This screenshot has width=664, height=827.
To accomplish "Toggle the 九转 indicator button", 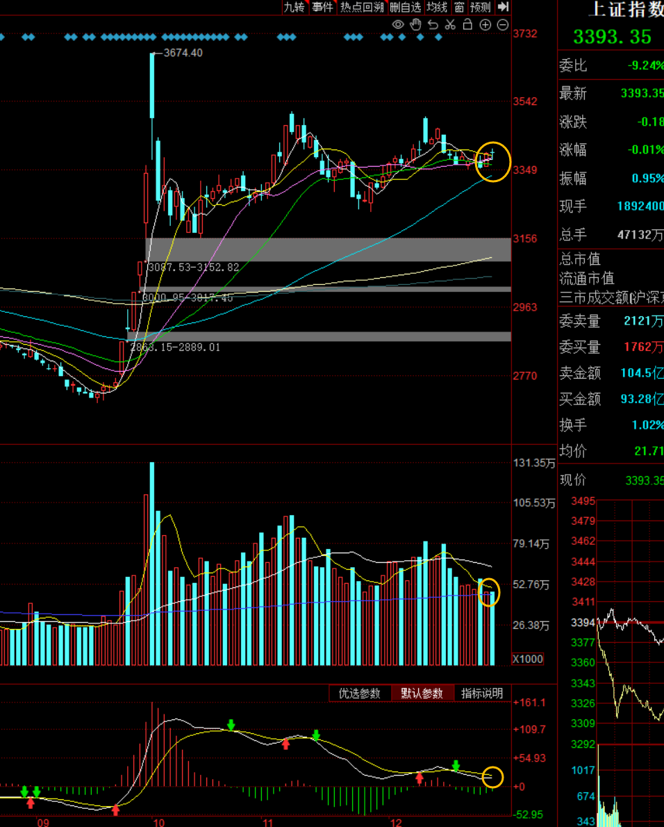I will pos(294,7).
